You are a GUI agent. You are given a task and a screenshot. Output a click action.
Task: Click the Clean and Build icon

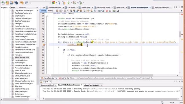64,3
